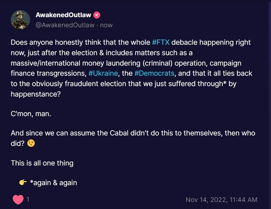The width and height of the screenshot is (271, 209).
Task: Click the red verified badge icon
Action: 97,15
